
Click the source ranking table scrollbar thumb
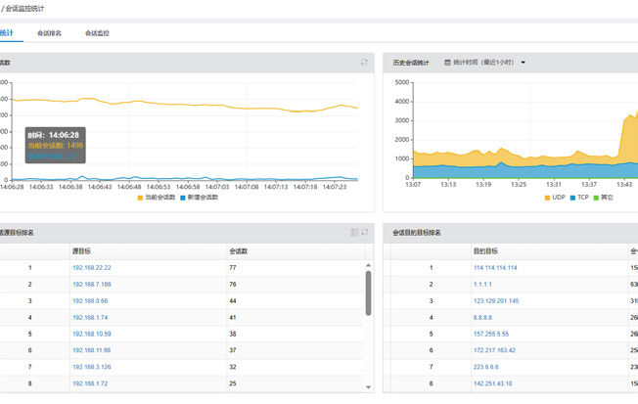tap(369, 292)
